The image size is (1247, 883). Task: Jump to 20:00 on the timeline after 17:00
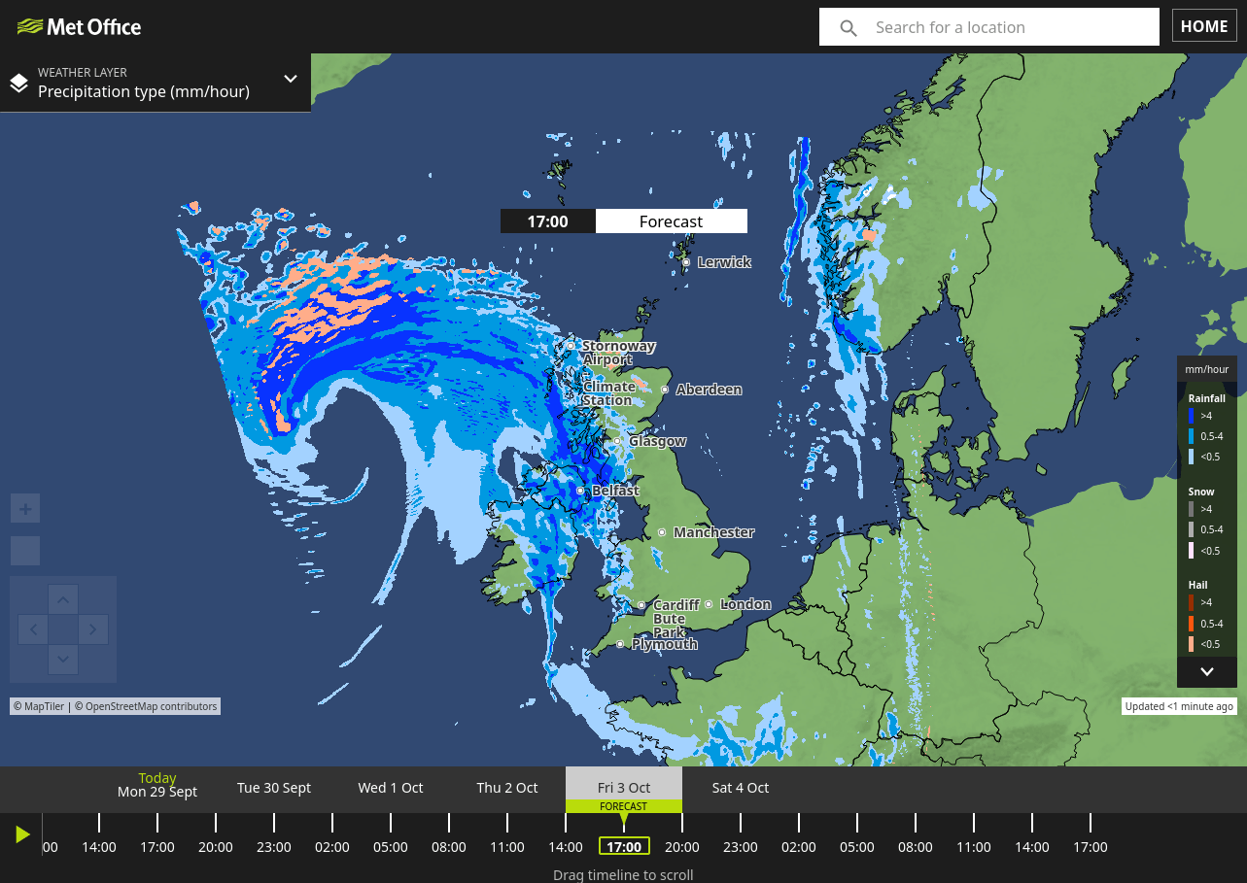(x=682, y=847)
